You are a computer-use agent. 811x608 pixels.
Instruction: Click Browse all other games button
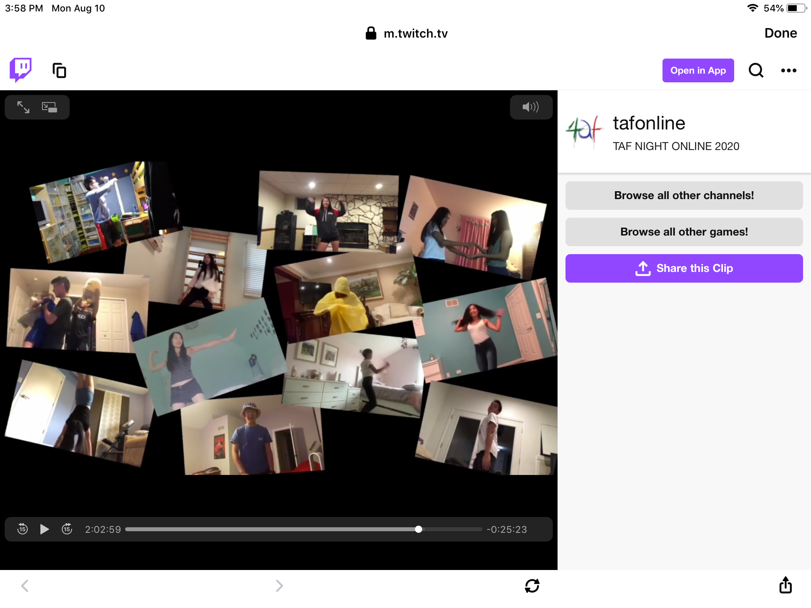684,232
